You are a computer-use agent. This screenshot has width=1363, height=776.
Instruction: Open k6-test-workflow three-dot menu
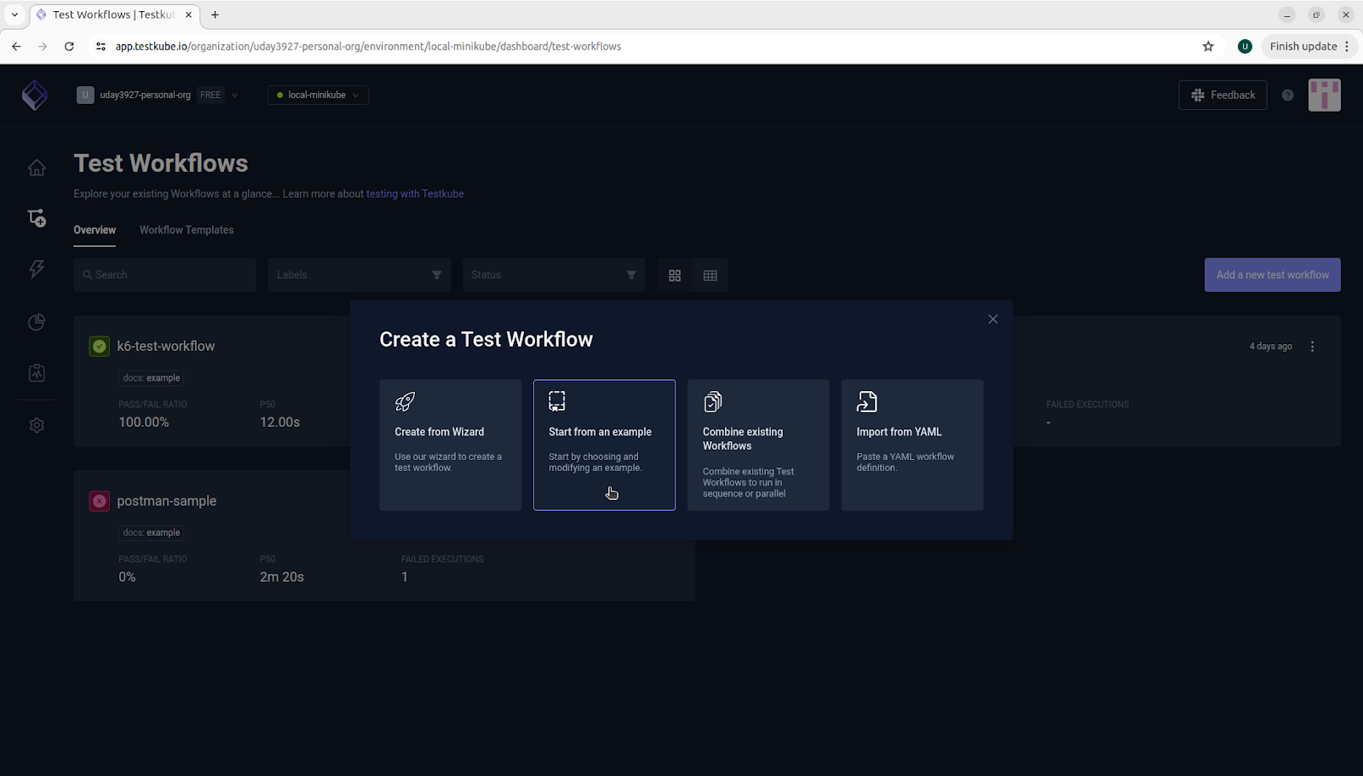(x=1313, y=347)
